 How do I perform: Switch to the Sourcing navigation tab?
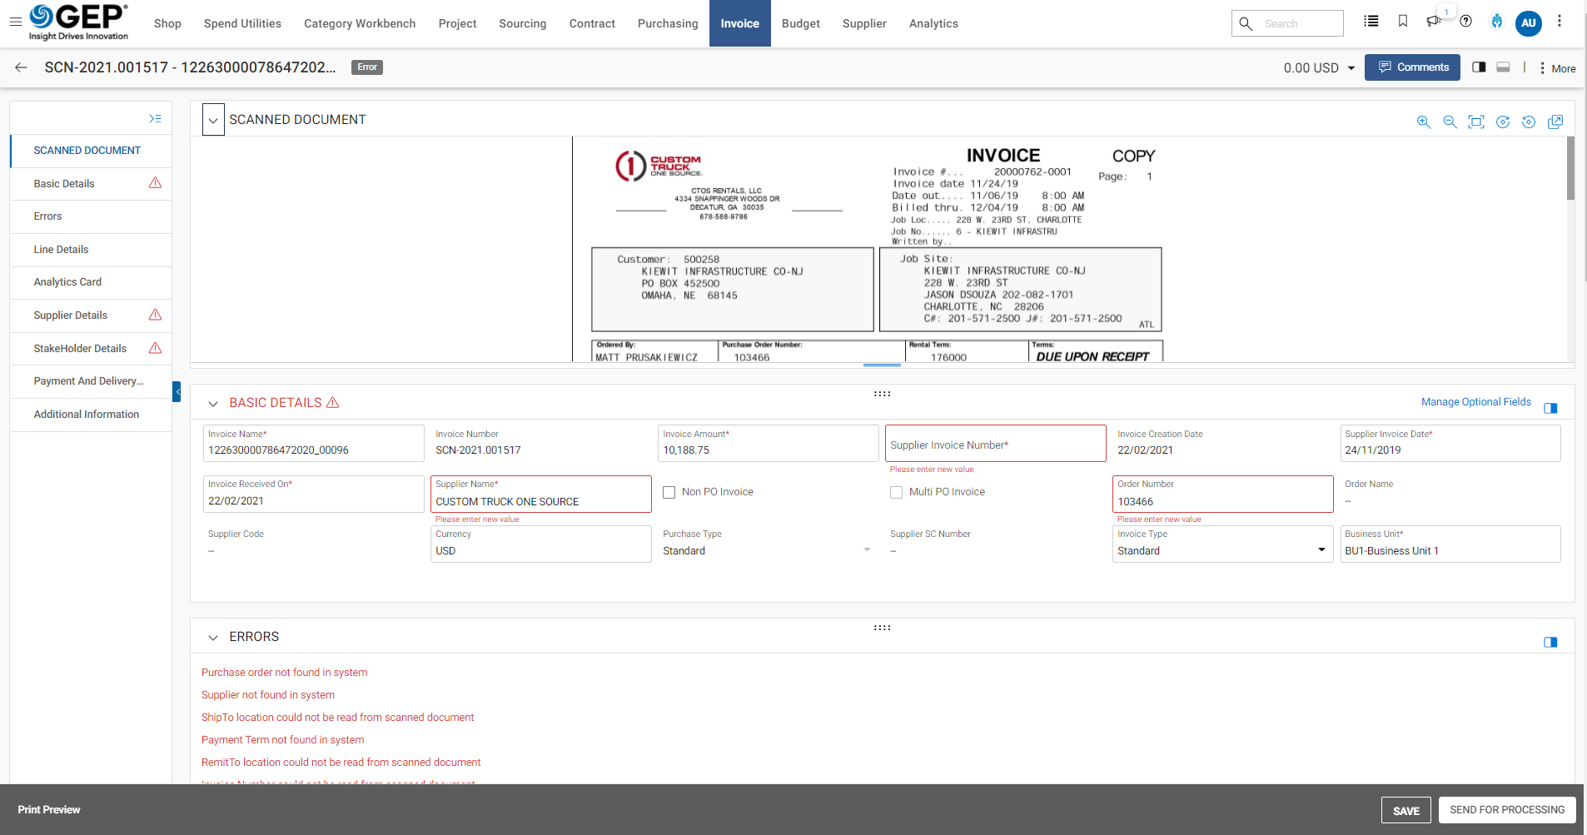[x=522, y=22]
